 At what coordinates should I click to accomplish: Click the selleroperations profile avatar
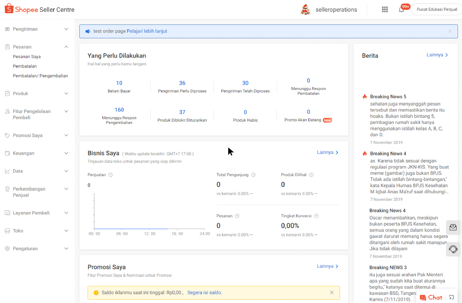[x=305, y=10]
